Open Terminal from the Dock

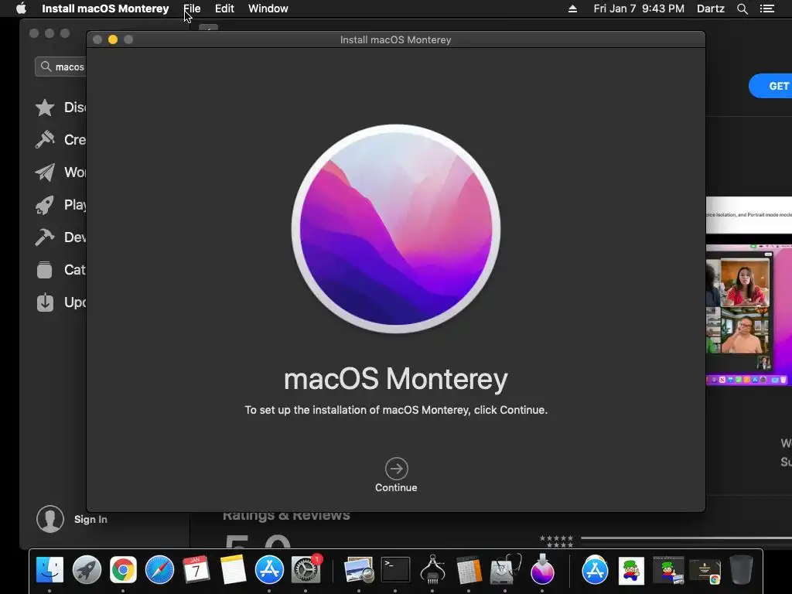(395, 570)
